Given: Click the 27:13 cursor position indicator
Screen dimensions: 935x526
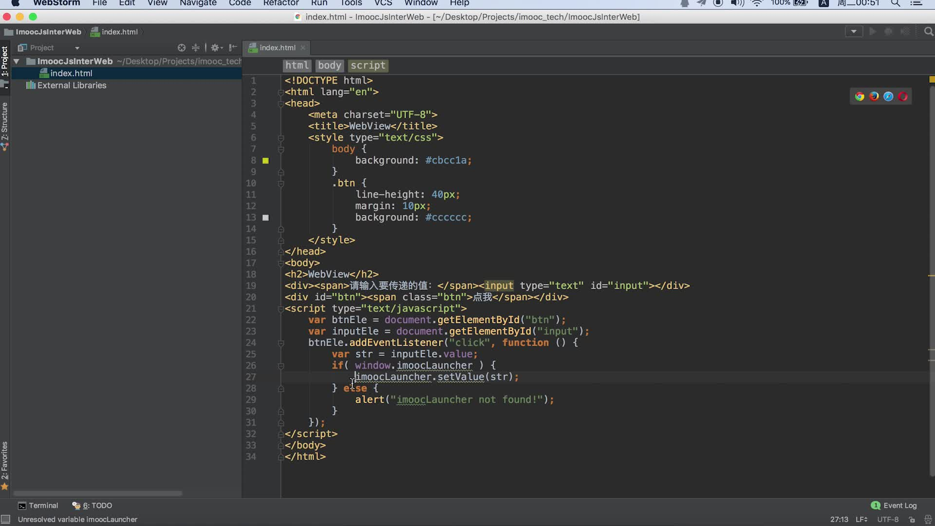Looking at the screenshot, I should (x=839, y=520).
